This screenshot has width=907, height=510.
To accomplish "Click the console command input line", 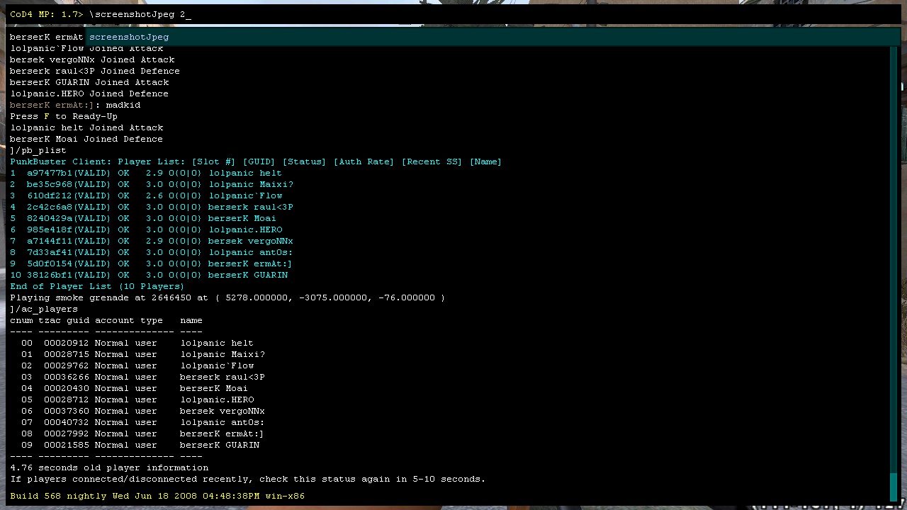I will [453, 14].
